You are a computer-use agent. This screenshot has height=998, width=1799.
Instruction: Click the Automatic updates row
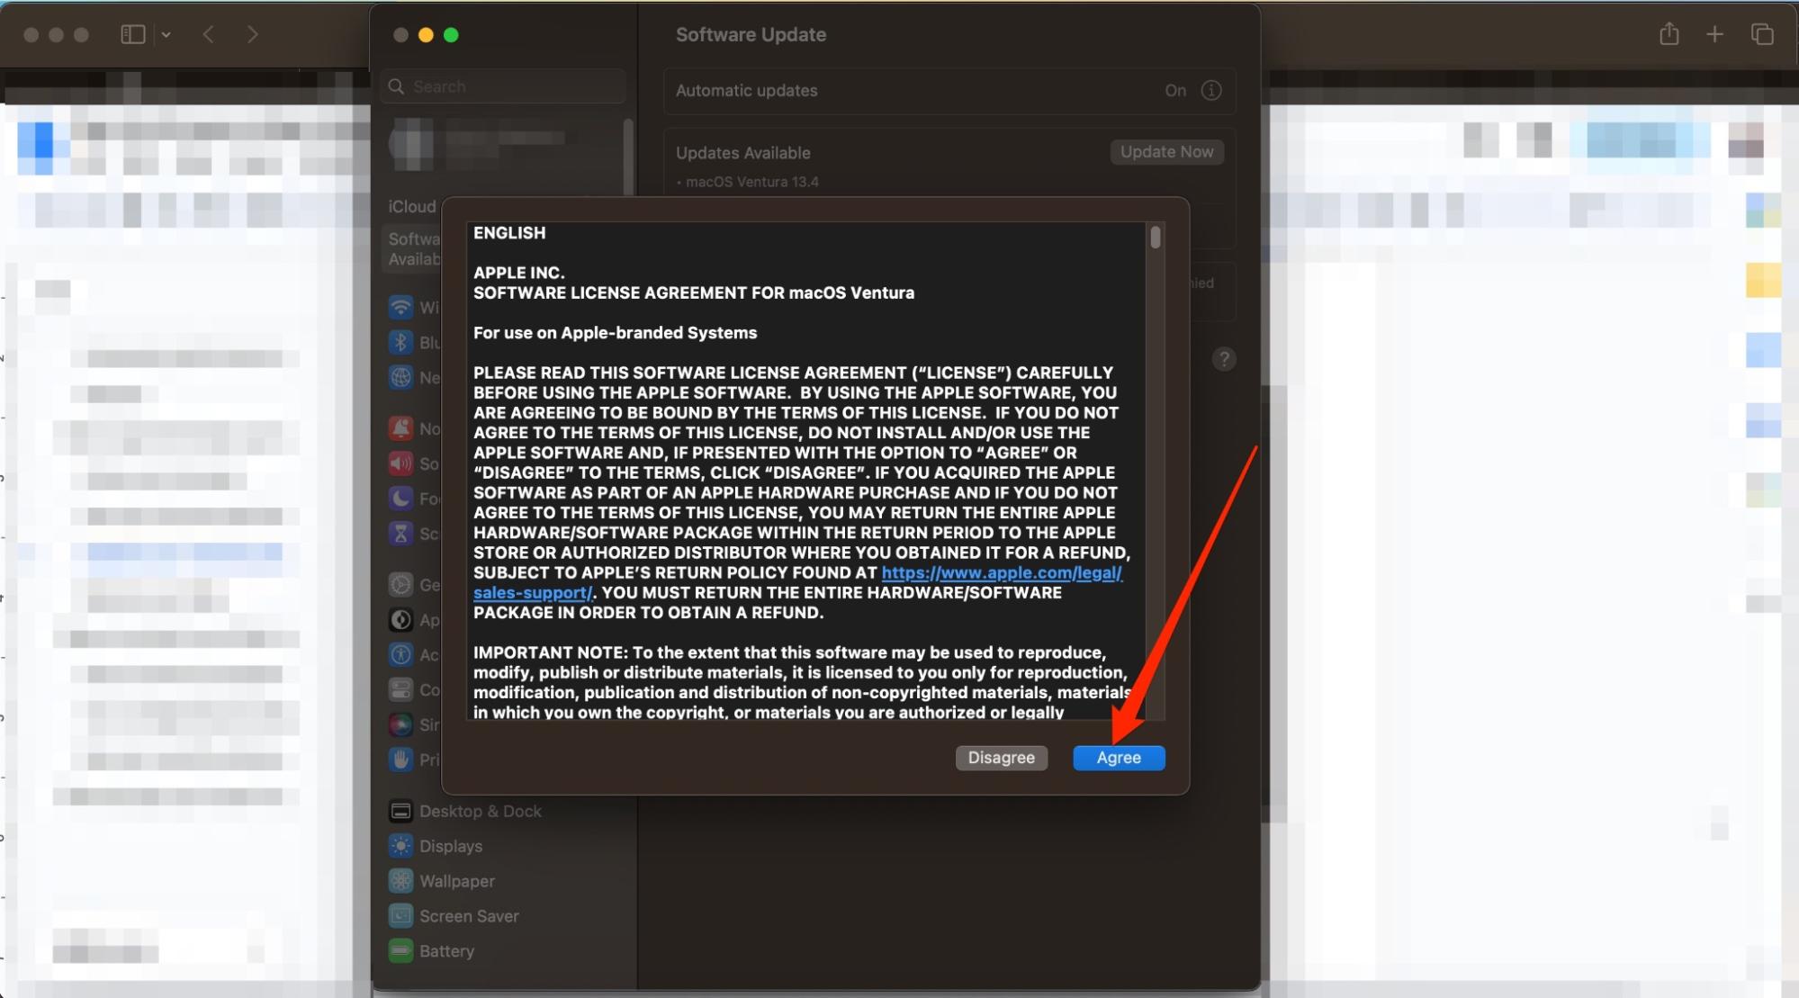click(x=949, y=90)
